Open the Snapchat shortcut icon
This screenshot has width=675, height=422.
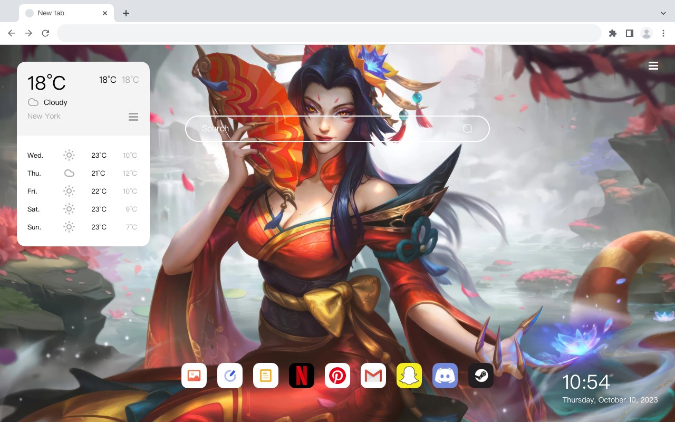coord(409,376)
